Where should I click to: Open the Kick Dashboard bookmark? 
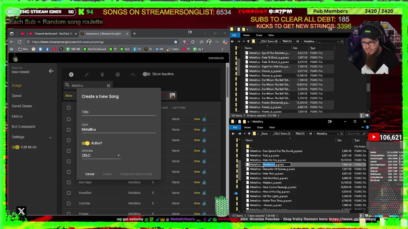[94, 49]
